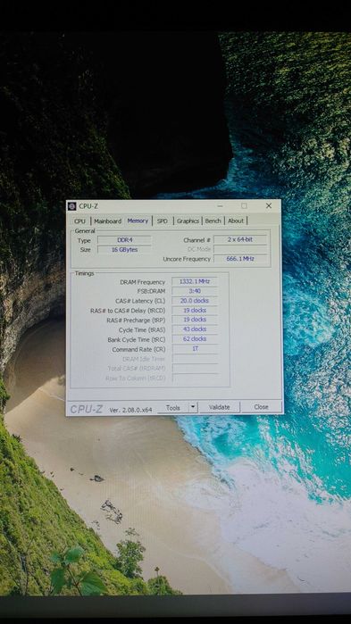Click the "FSB:DRAM" label
351x624 pixels.
(152, 291)
